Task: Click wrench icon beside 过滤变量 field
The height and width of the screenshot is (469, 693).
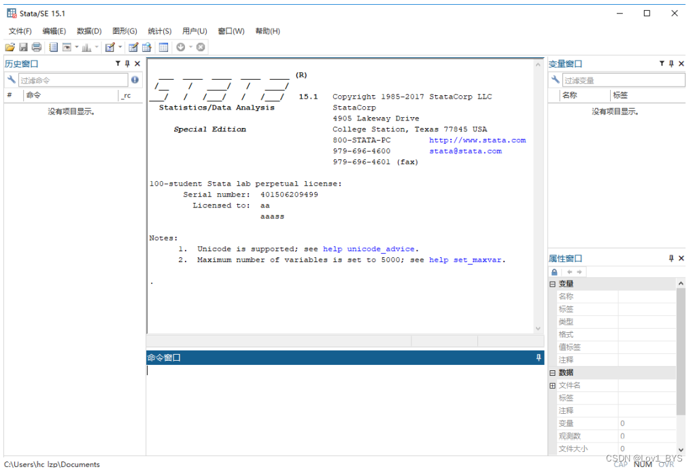Action: pyautogui.click(x=555, y=80)
